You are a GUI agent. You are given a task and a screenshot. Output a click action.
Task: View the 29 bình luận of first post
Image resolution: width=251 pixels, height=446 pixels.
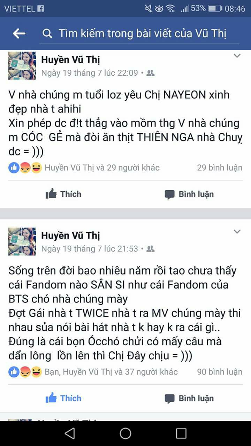coord(220,168)
